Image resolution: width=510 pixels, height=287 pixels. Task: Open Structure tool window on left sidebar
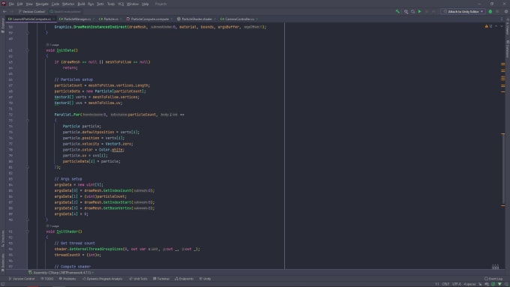click(x=3, y=238)
